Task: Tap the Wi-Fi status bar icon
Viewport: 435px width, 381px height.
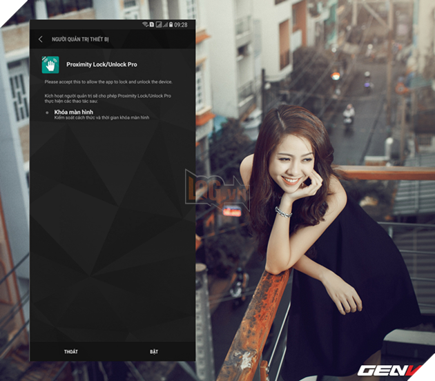Action: point(145,24)
